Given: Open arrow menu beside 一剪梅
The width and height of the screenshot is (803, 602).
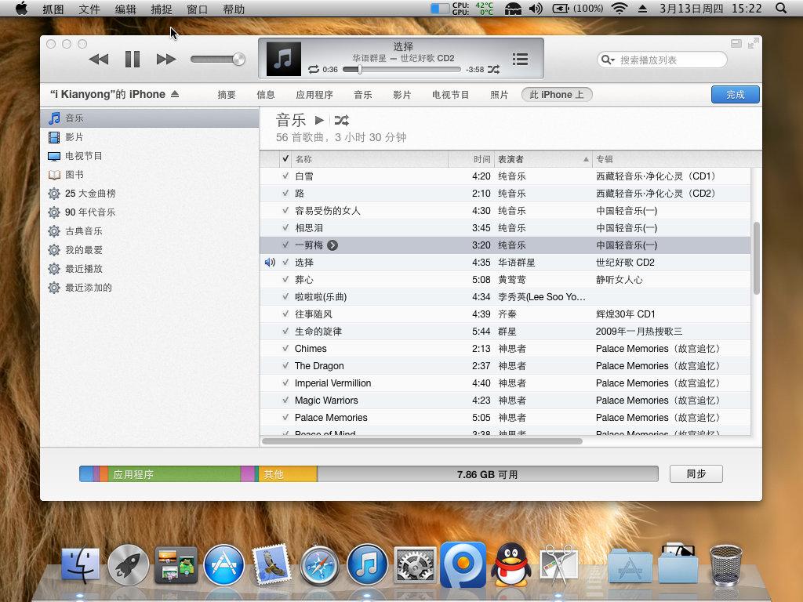Looking at the screenshot, I should pos(332,245).
